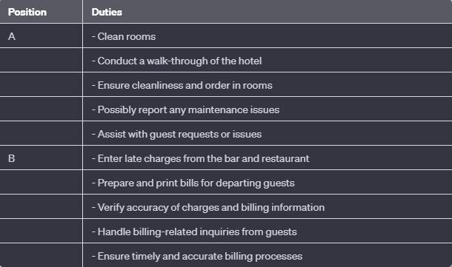
Task: Click 'Possibly report any maintenance issues' entry
Action: 185,110
